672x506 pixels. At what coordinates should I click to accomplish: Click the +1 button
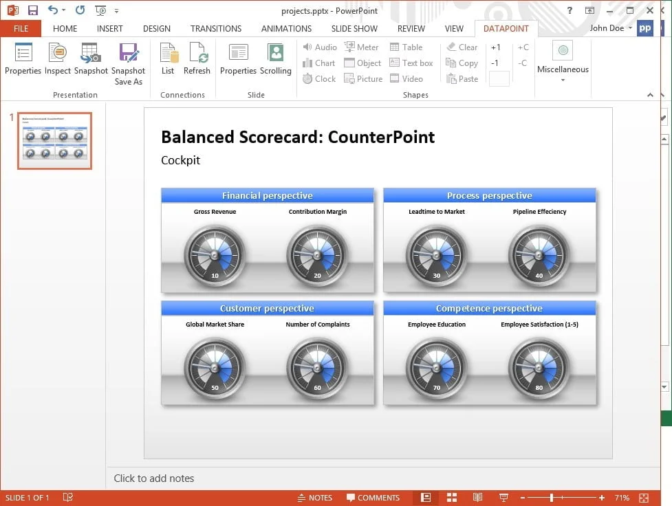click(495, 47)
